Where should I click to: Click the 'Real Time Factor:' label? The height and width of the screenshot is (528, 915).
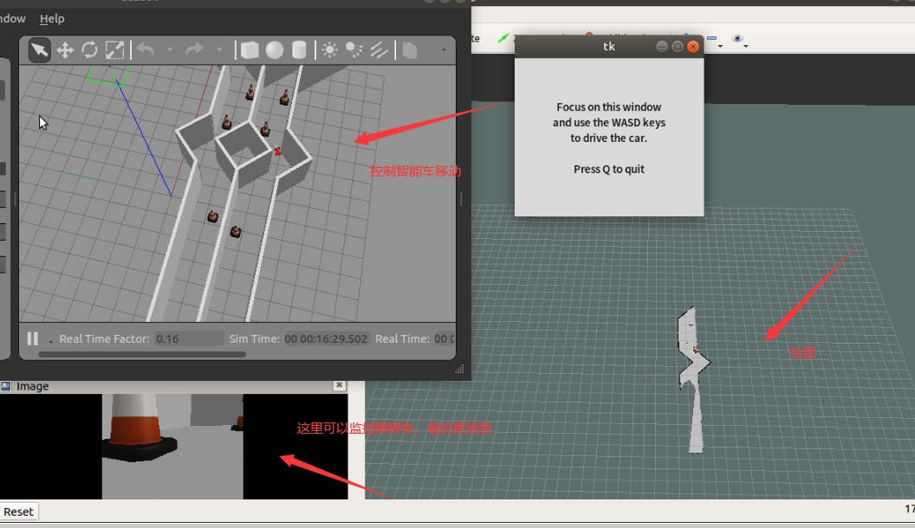[x=105, y=338]
